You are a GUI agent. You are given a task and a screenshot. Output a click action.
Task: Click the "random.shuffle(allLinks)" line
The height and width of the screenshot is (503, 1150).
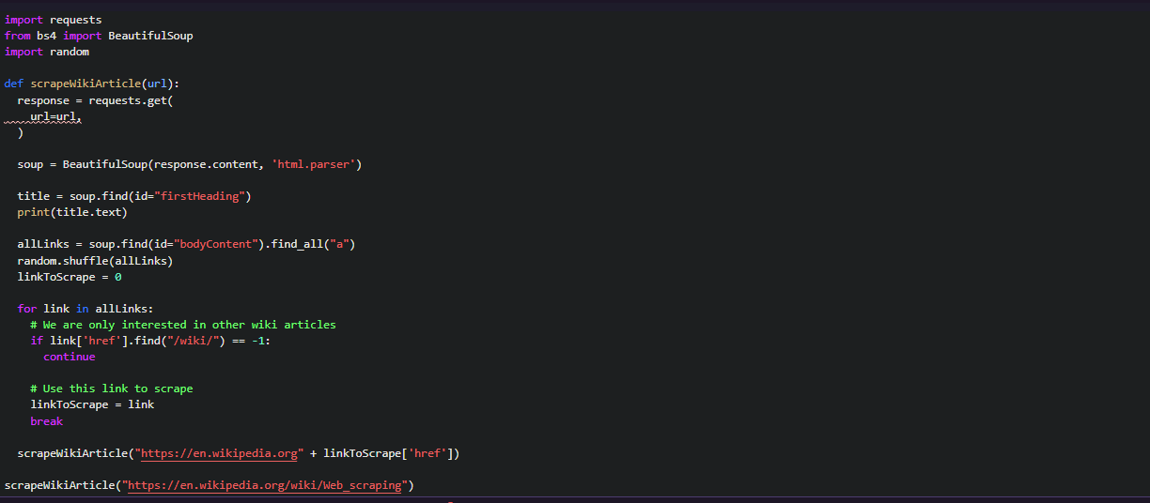(x=95, y=260)
